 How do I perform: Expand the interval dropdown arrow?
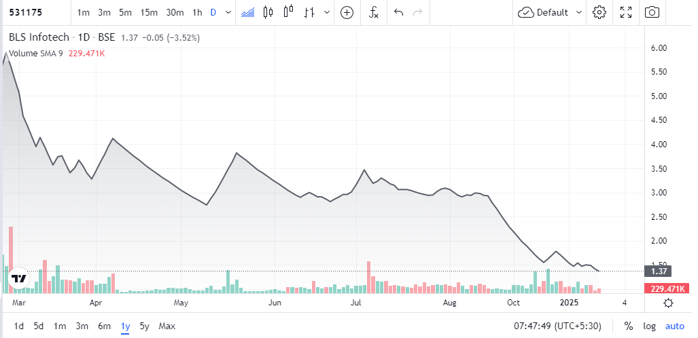(228, 12)
